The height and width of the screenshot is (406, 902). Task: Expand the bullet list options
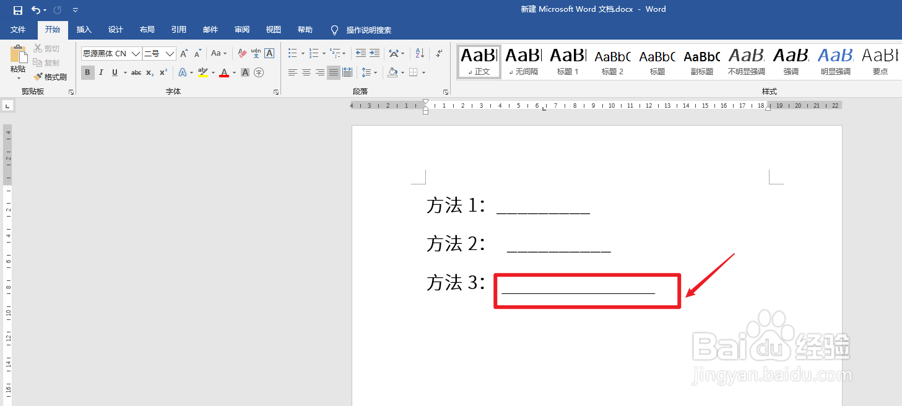coord(301,53)
